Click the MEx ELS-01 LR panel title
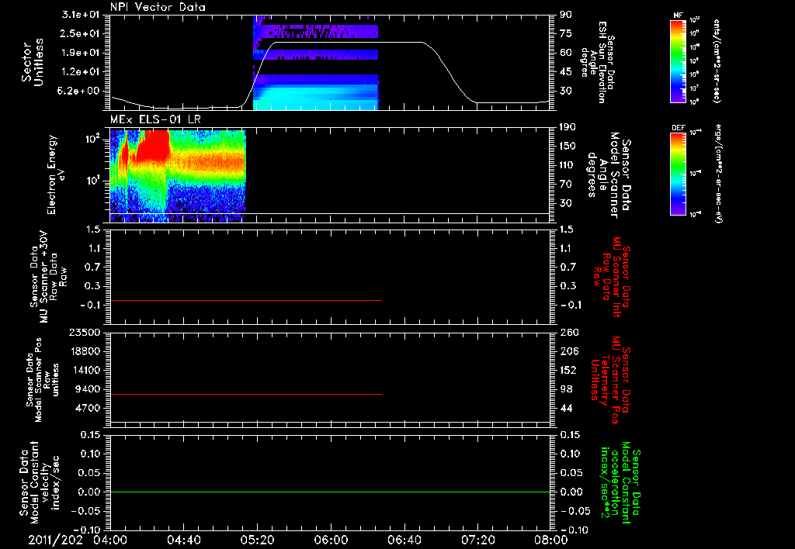This screenshot has height=549, width=795. coord(154,120)
